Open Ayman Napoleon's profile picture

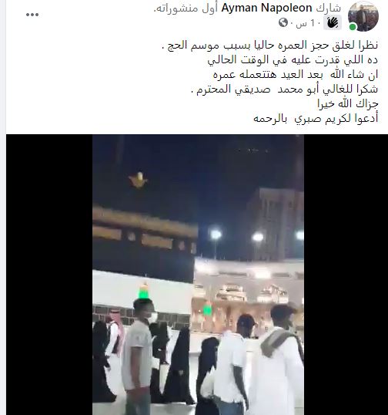[363, 16]
